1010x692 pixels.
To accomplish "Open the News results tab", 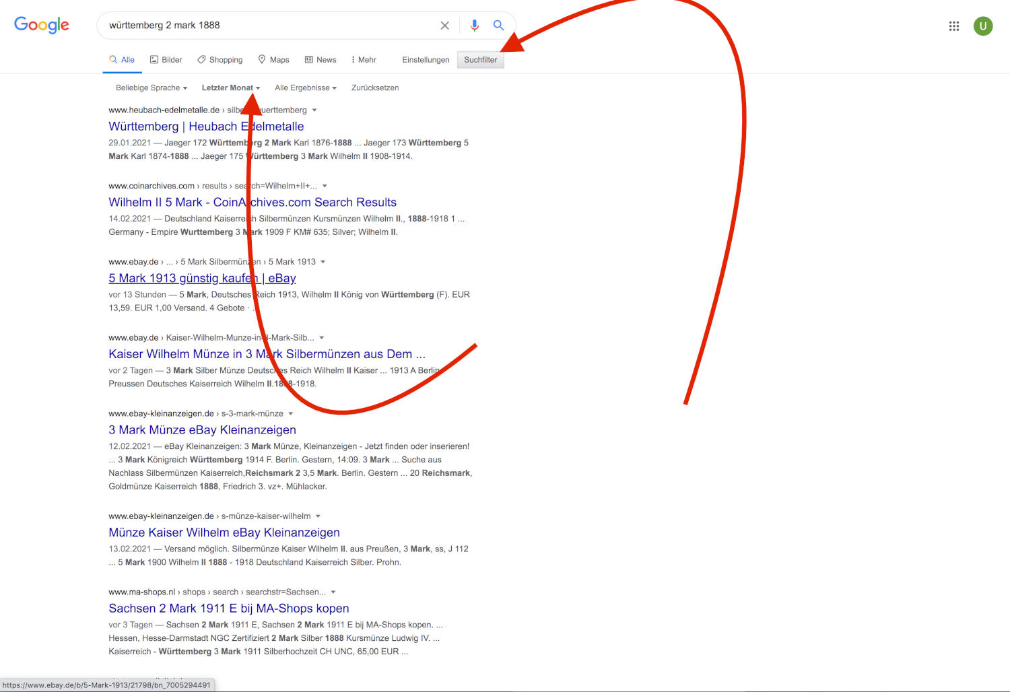I will pos(321,60).
